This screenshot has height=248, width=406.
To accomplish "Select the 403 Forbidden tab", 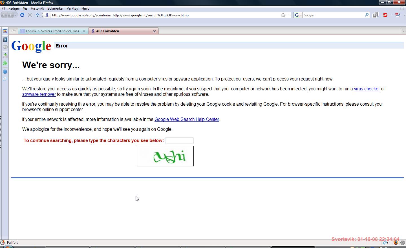I will click(123, 31).
